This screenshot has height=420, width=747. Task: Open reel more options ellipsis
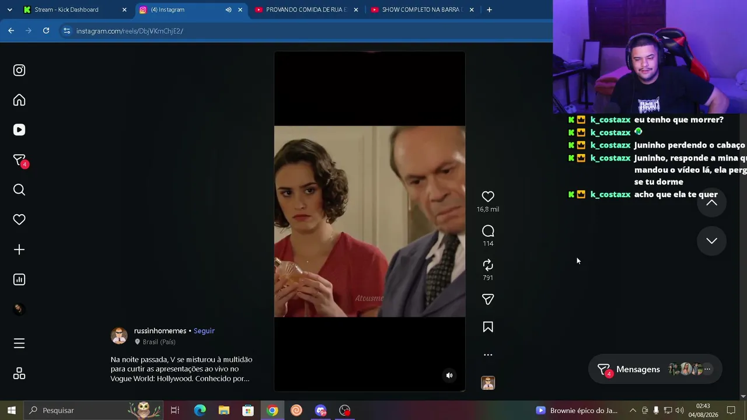(488, 355)
